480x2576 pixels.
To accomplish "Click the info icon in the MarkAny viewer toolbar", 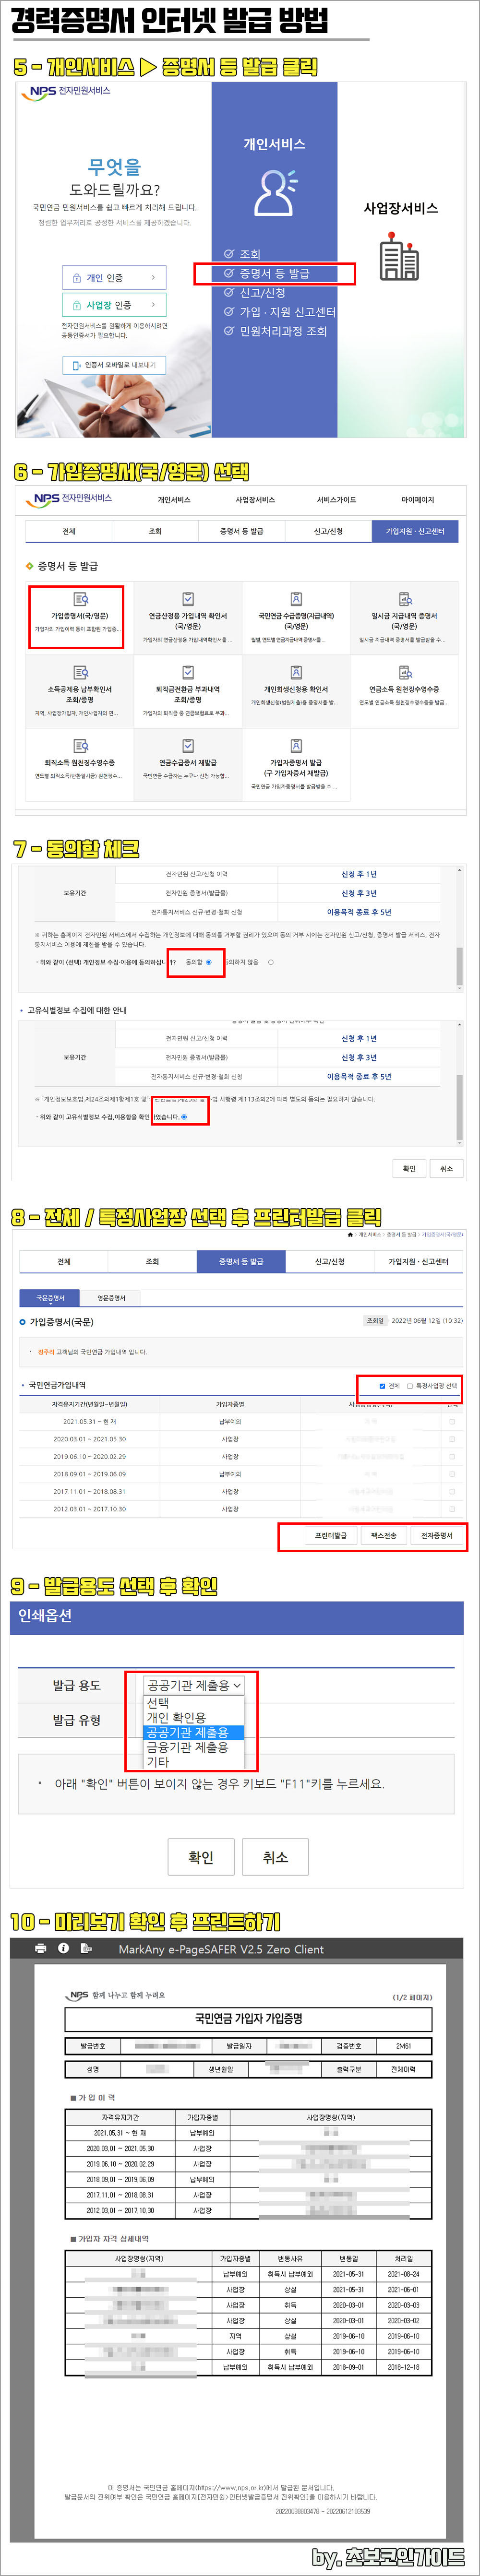I will pos(63,1947).
